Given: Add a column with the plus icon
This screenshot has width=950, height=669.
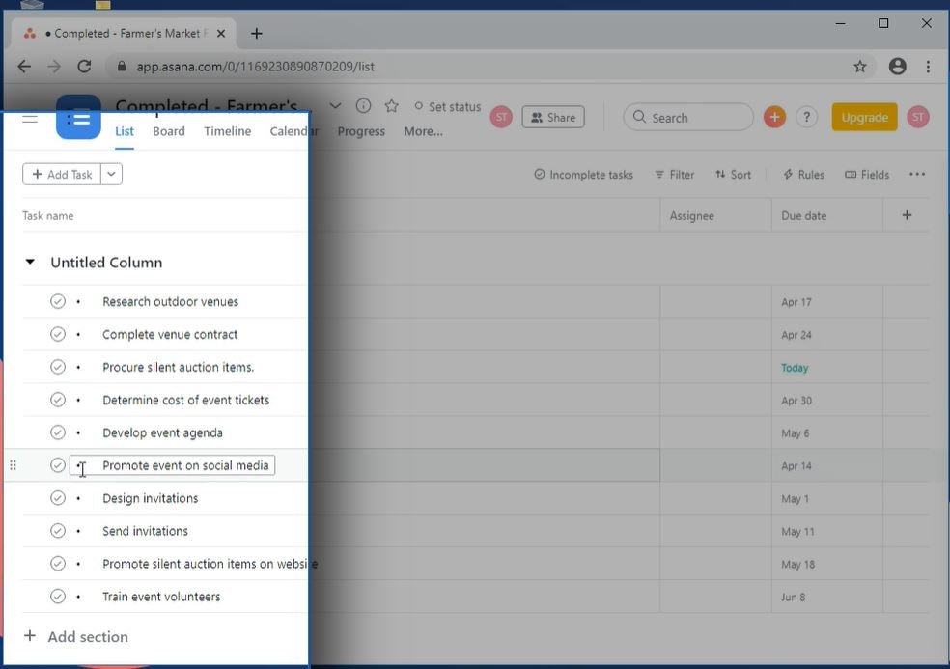Looking at the screenshot, I should (907, 215).
